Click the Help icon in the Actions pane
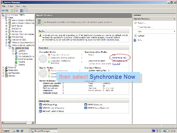This screenshot has width=177, height=133. pos(135,40)
